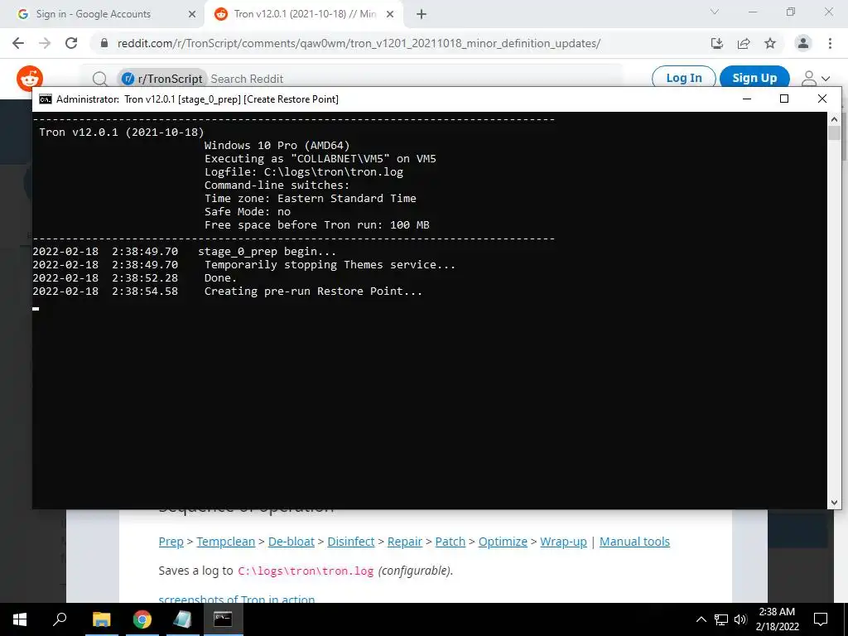Click the 'Free space before Tron run' line
This screenshot has width=848, height=636.
coord(316,225)
